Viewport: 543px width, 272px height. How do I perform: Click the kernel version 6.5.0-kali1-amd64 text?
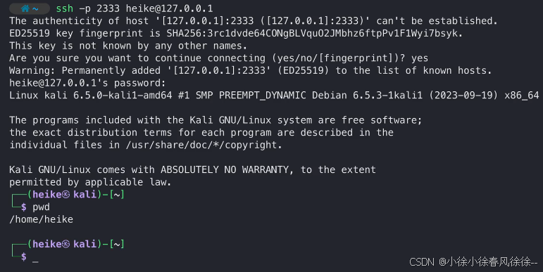[x=123, y=96]
